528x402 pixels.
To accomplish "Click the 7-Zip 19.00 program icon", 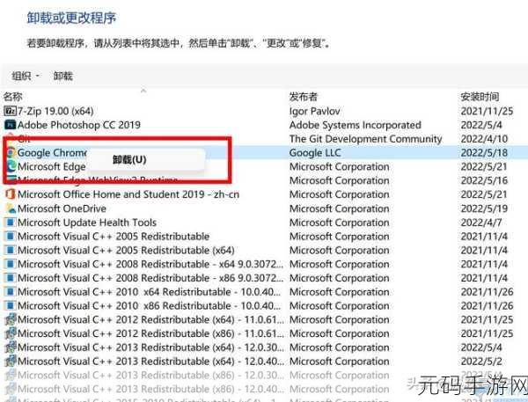I will [x=10, y=111].
